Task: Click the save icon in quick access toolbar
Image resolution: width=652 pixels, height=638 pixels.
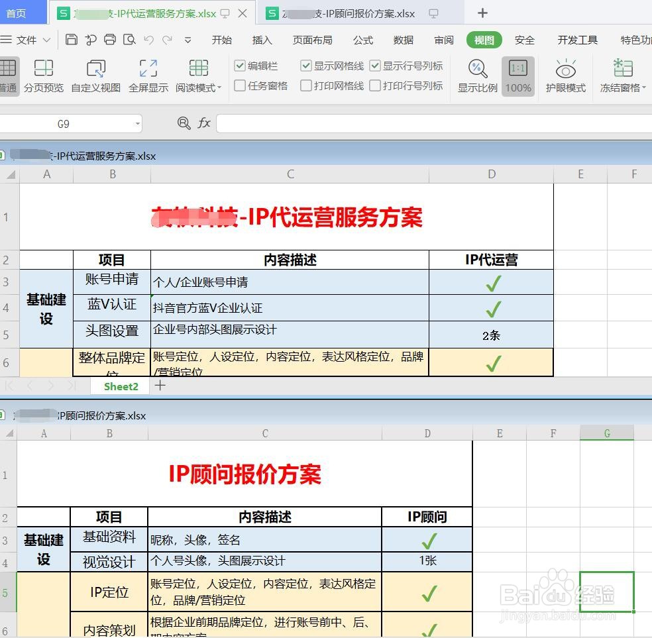Action: [x=71, y=40]
